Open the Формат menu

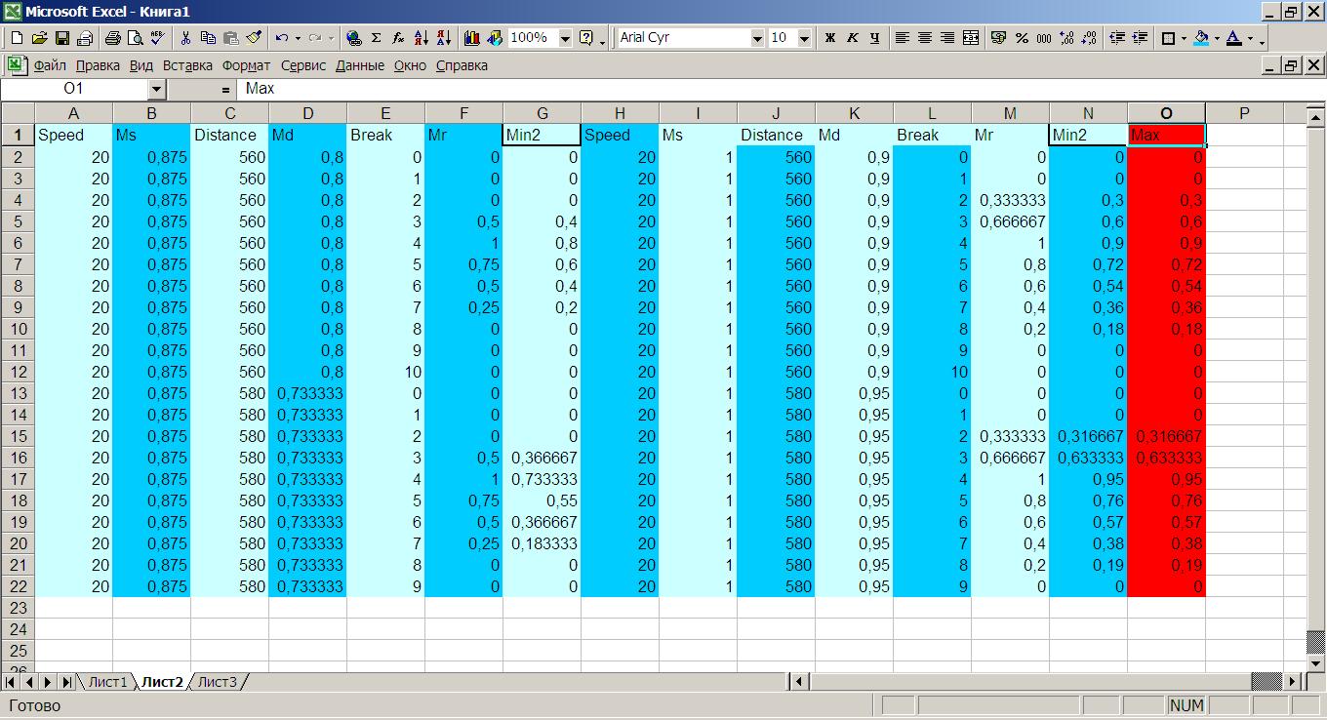pyautogui.click(x=246, y=65)
